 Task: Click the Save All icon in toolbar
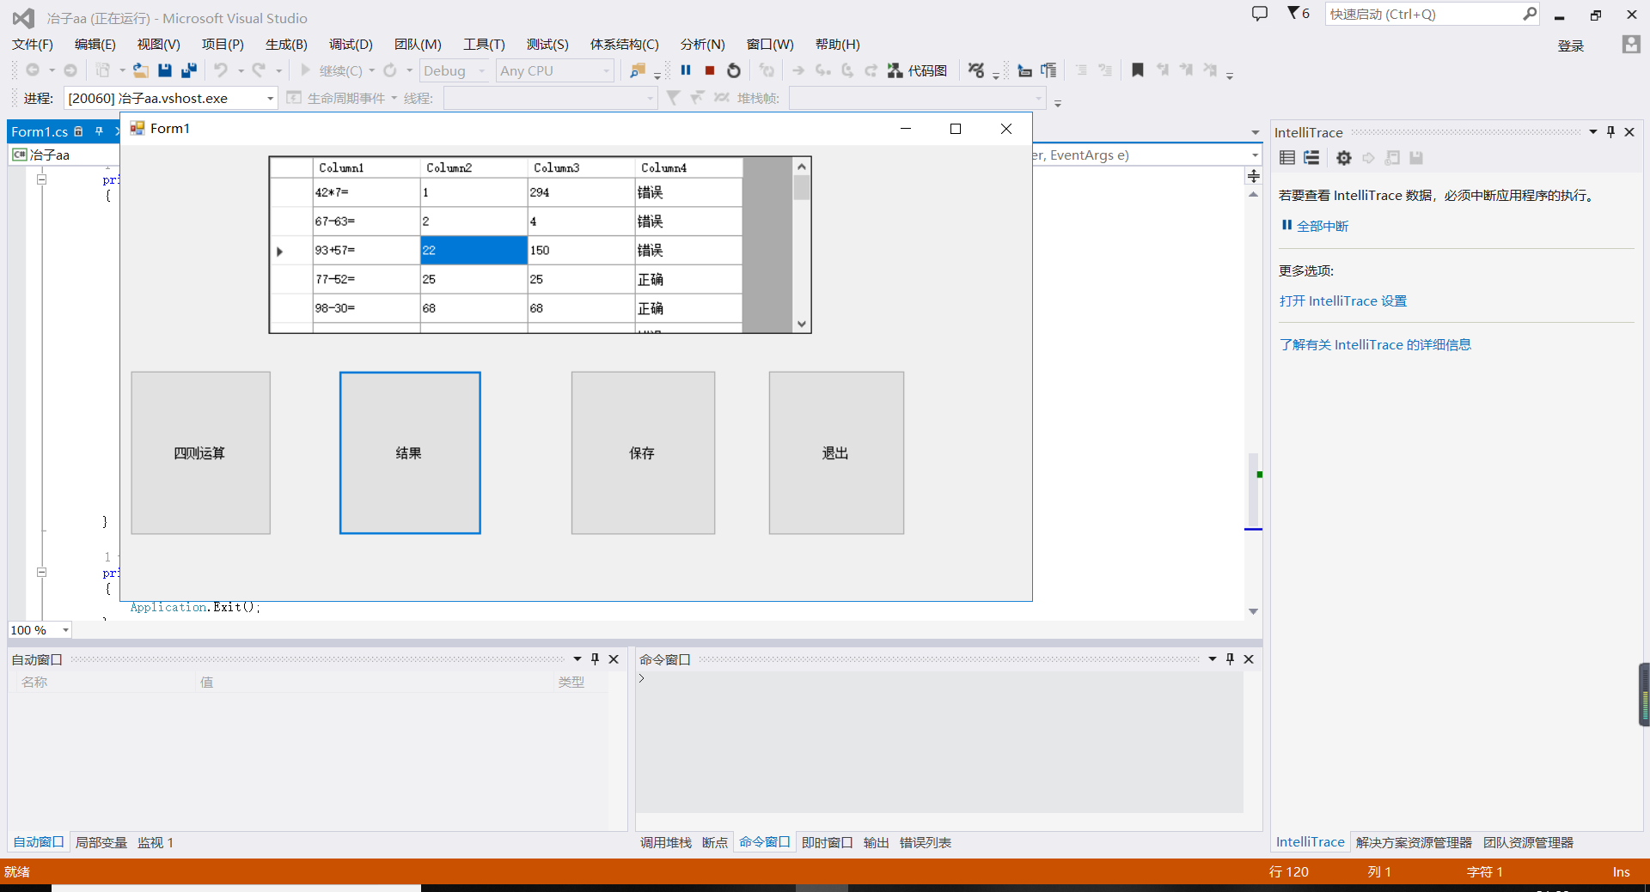(x=189, y=70)
